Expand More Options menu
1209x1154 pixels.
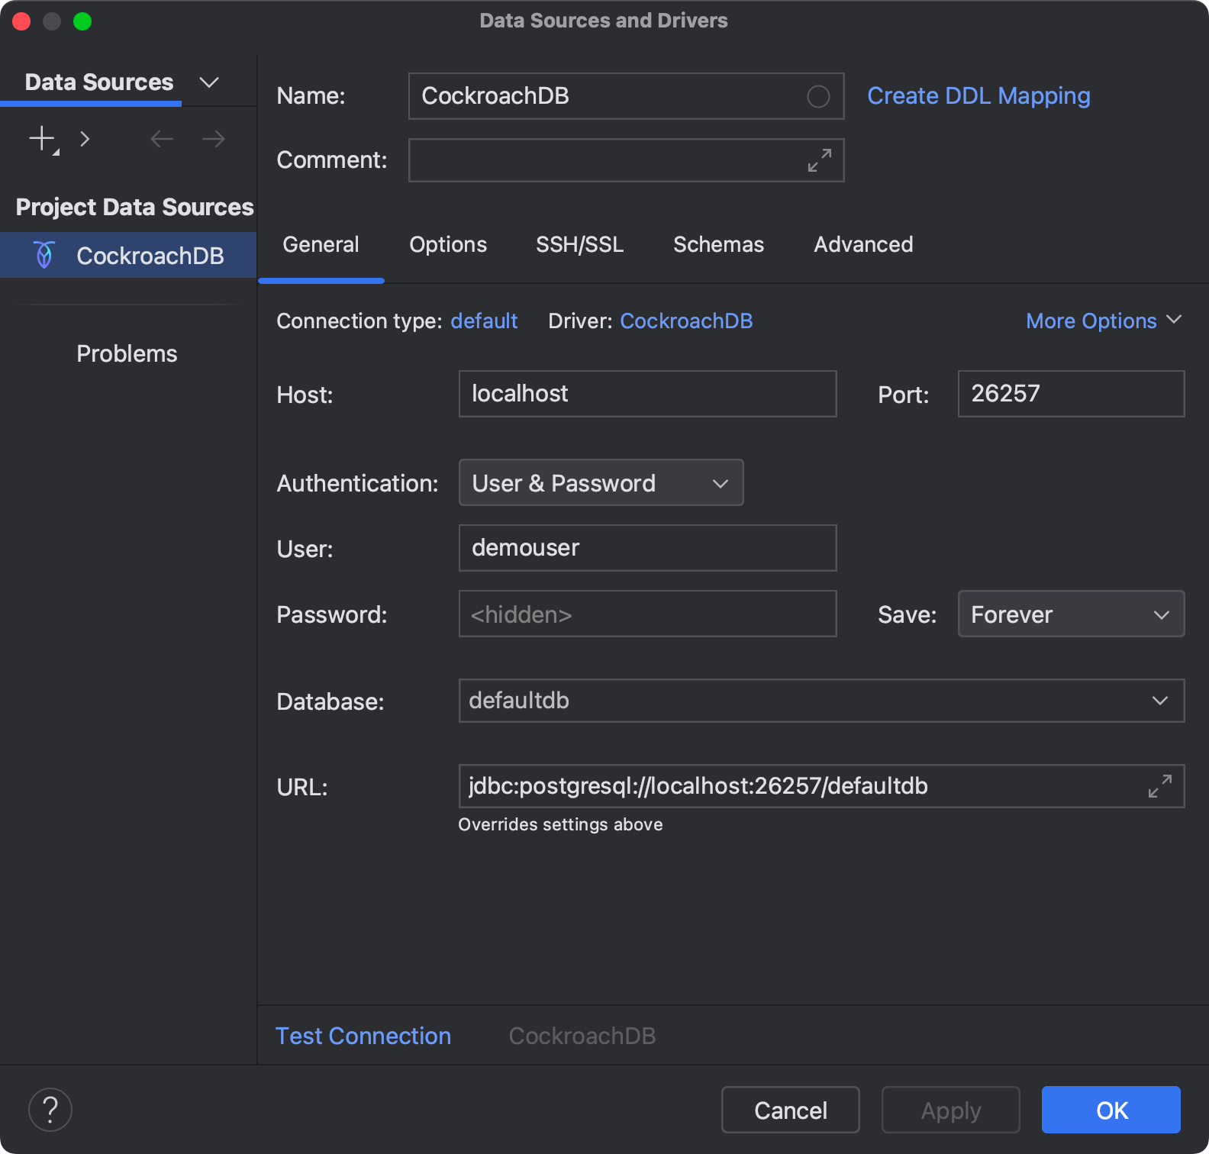(1103, 321)
